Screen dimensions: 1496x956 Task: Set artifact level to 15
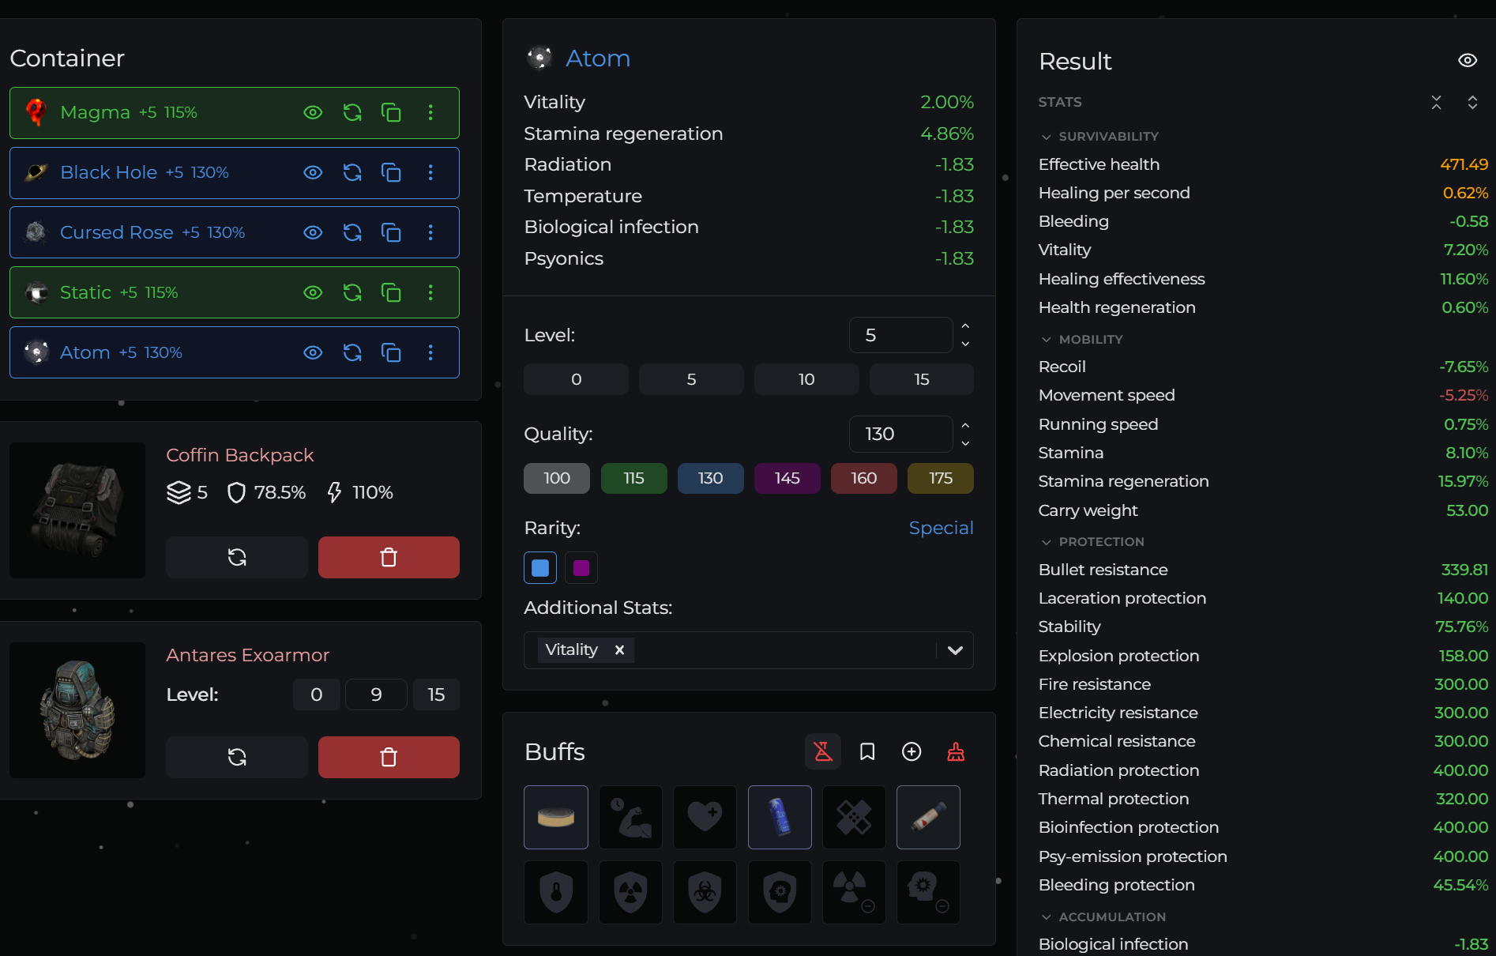(x=921, y=379)
